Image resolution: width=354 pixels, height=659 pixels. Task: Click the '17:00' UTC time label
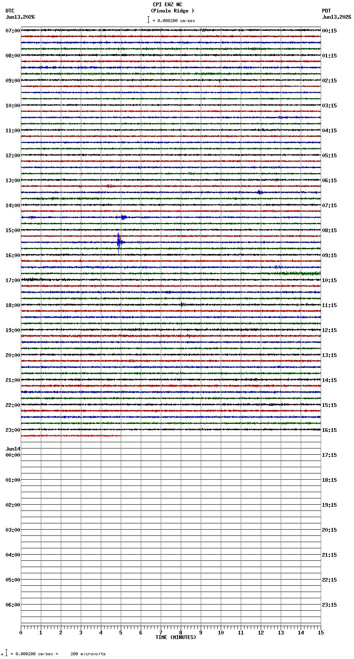click(13, 280)
